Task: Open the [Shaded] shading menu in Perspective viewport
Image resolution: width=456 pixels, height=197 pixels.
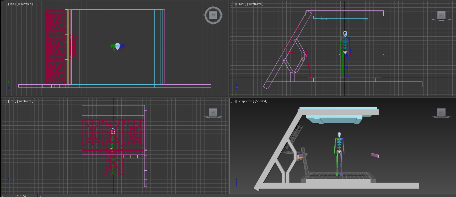Action: click(x=261, y=101)
